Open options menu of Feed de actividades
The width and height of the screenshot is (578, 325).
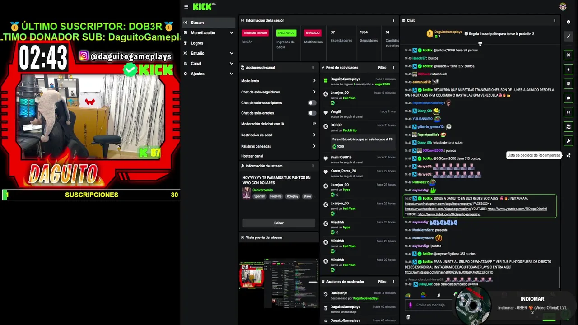[x=393, y=68]
